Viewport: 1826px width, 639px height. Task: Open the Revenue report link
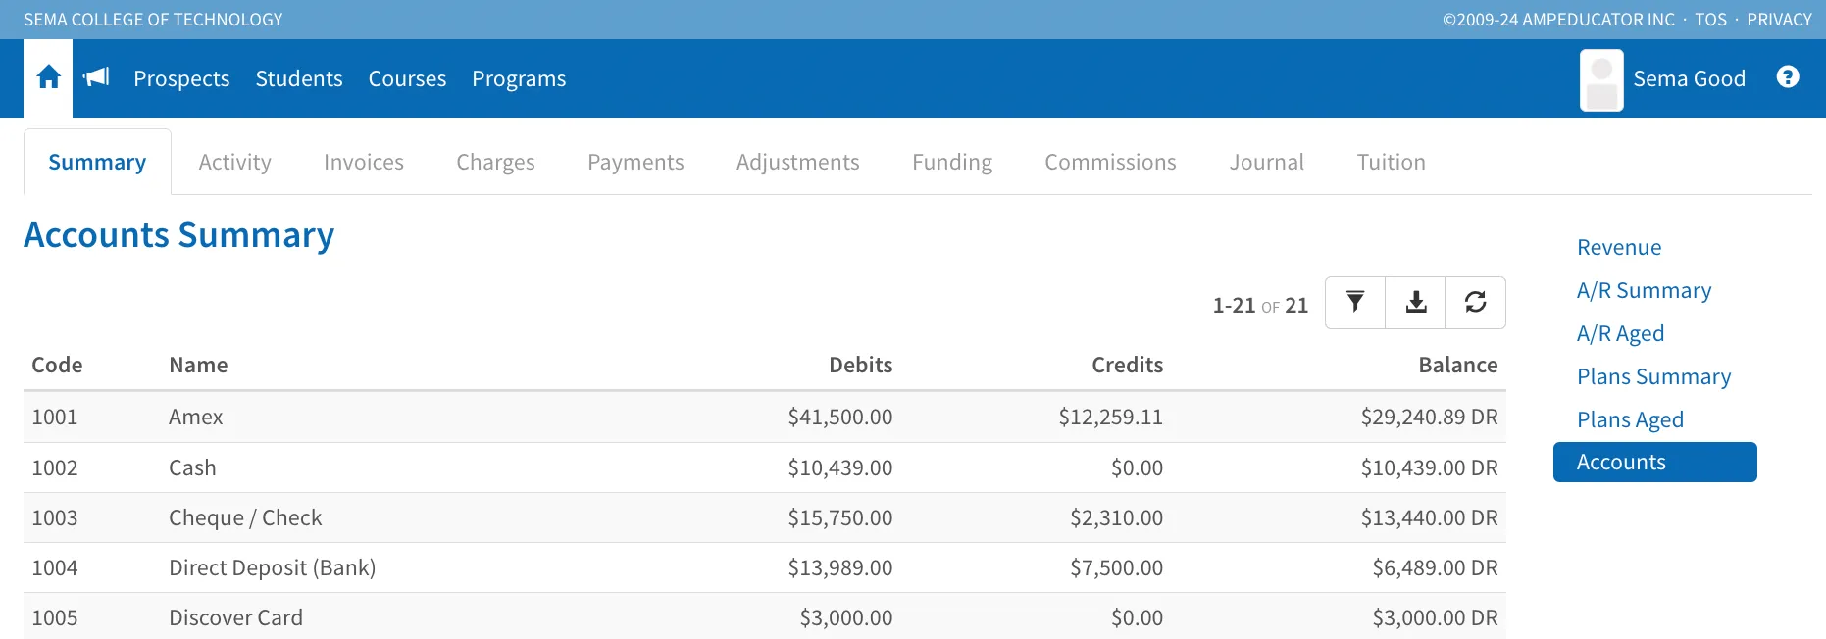click(1619, 247)
